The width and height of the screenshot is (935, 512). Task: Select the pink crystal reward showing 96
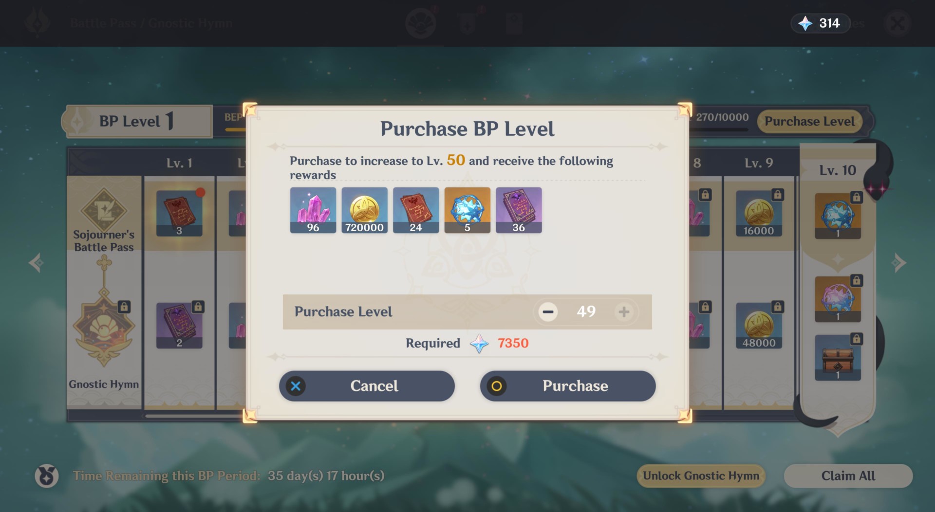[313, 210]
